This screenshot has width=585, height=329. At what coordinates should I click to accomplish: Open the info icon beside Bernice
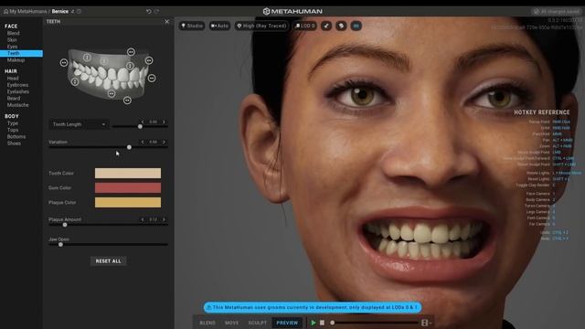coord(80,12)
